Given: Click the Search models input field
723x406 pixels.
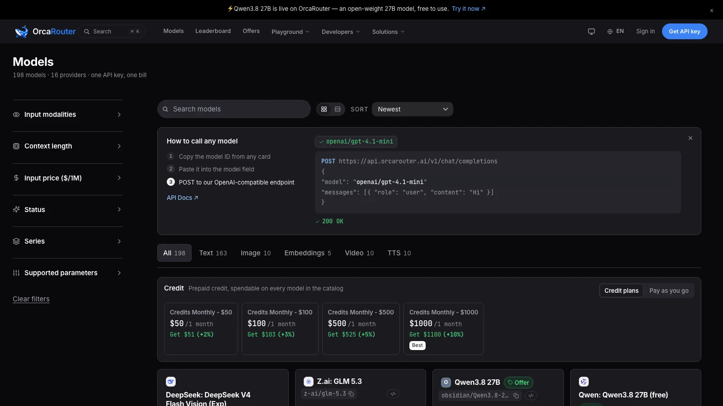Looking at the screenshot, I should (x=234, y=109).
